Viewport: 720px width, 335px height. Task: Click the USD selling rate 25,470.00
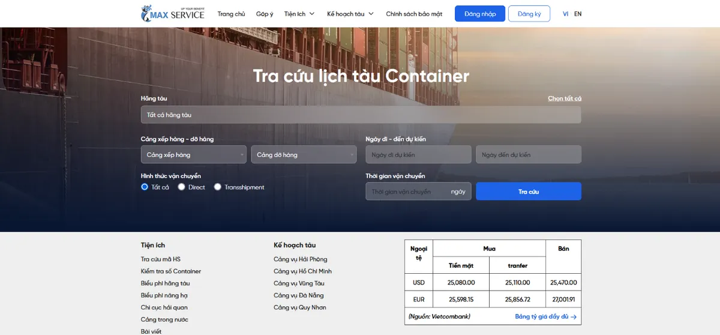pos(563,282)
